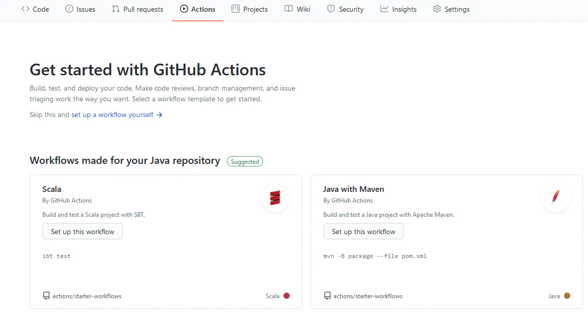Image resolution: width=588 pixels, height=313 pixels.
Task: Switch to Pull requests tab
Action: (138, 9)
